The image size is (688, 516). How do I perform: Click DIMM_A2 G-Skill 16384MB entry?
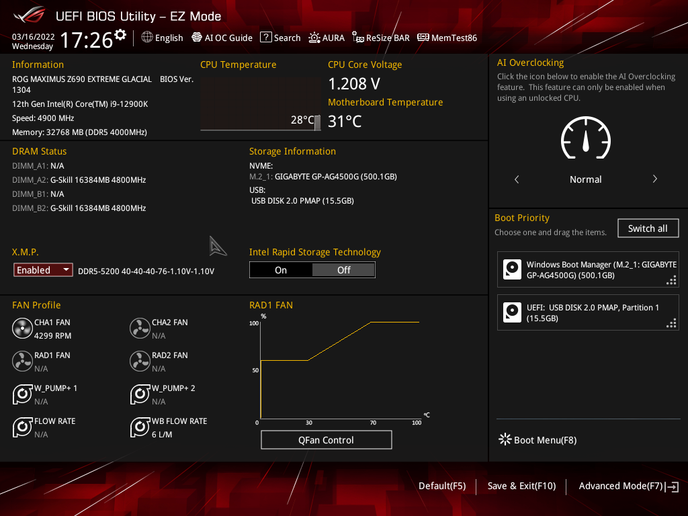point(79,180)
